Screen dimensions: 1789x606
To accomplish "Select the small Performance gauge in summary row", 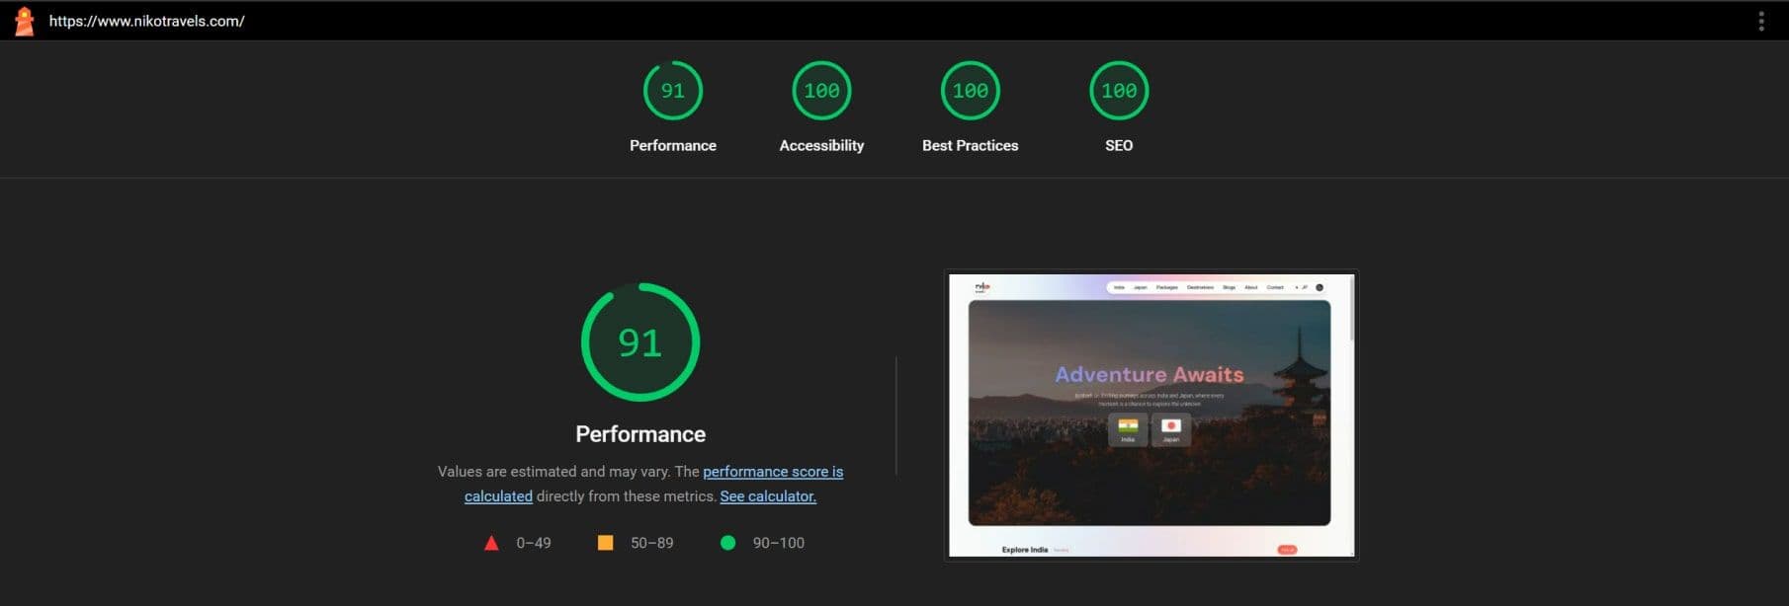I will (672, 91).
